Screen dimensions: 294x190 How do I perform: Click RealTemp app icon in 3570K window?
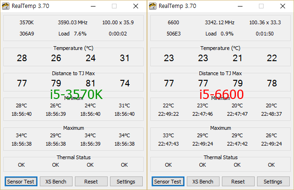(x=6, y=6)
